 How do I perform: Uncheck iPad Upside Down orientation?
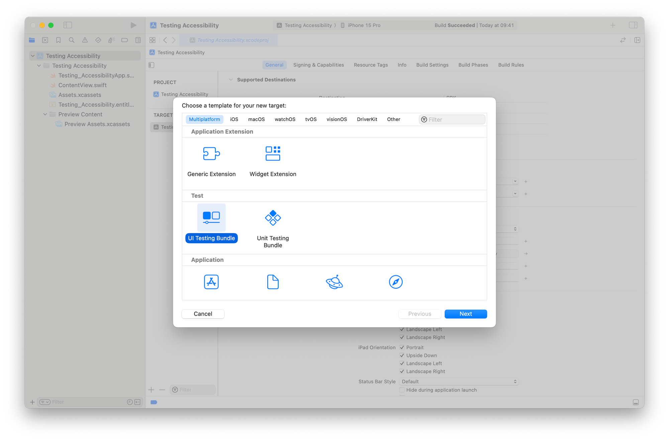(x=402, y=355)
